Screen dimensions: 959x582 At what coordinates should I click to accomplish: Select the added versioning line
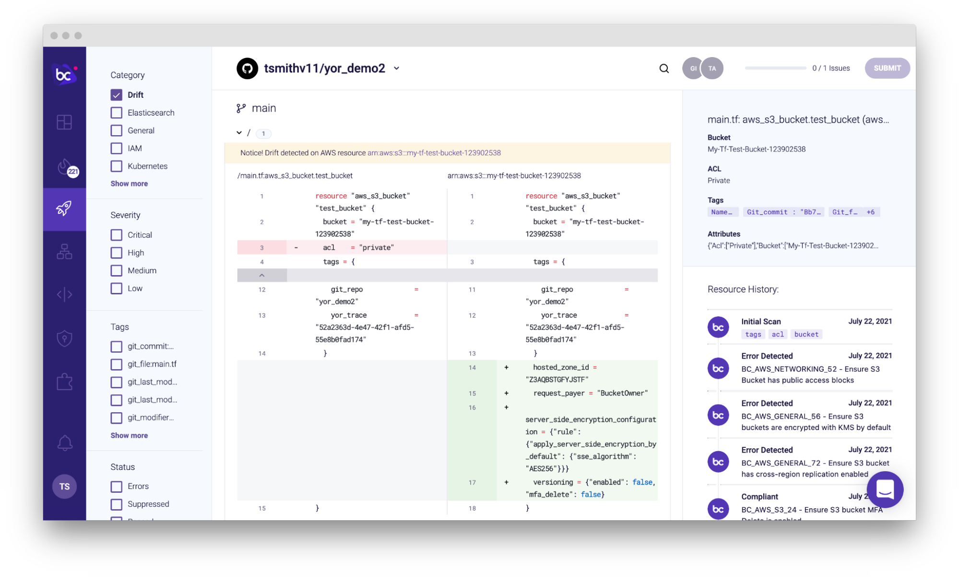pos(552,488)
